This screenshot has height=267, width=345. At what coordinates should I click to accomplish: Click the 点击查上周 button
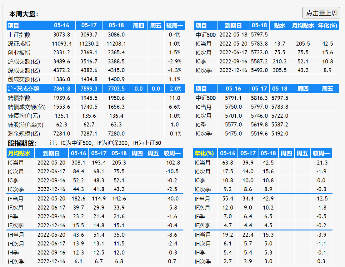click(321, 13)
